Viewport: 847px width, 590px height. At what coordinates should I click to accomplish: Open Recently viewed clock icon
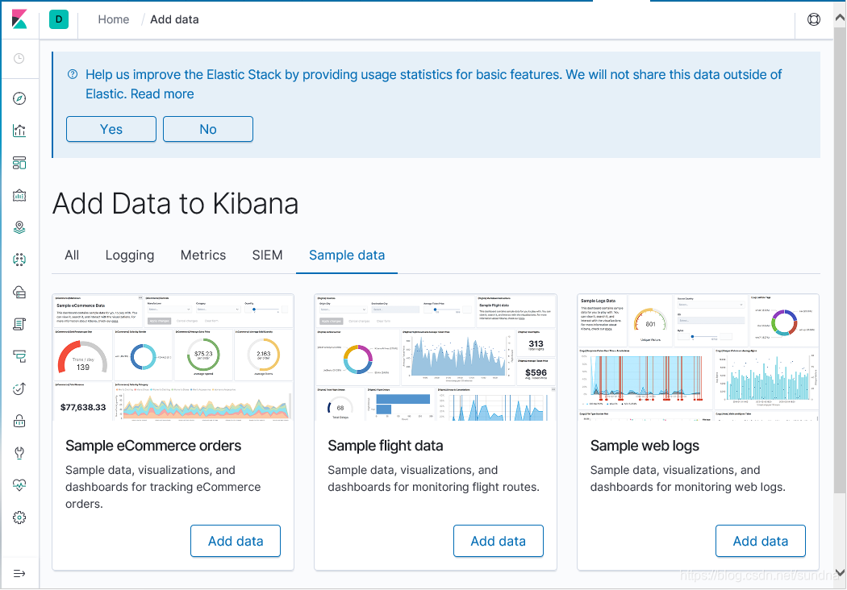click(x=19, y=58)
